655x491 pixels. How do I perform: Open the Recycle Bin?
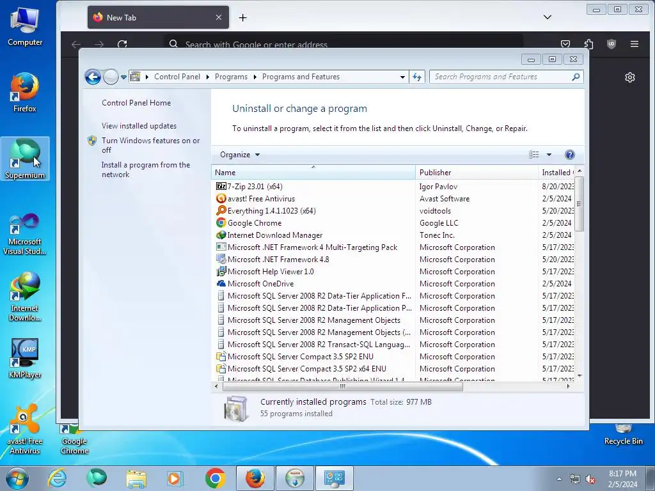point(623,435)
